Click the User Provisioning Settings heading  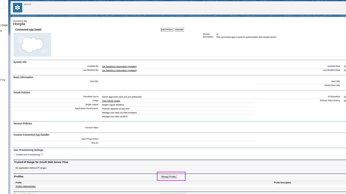28,150
